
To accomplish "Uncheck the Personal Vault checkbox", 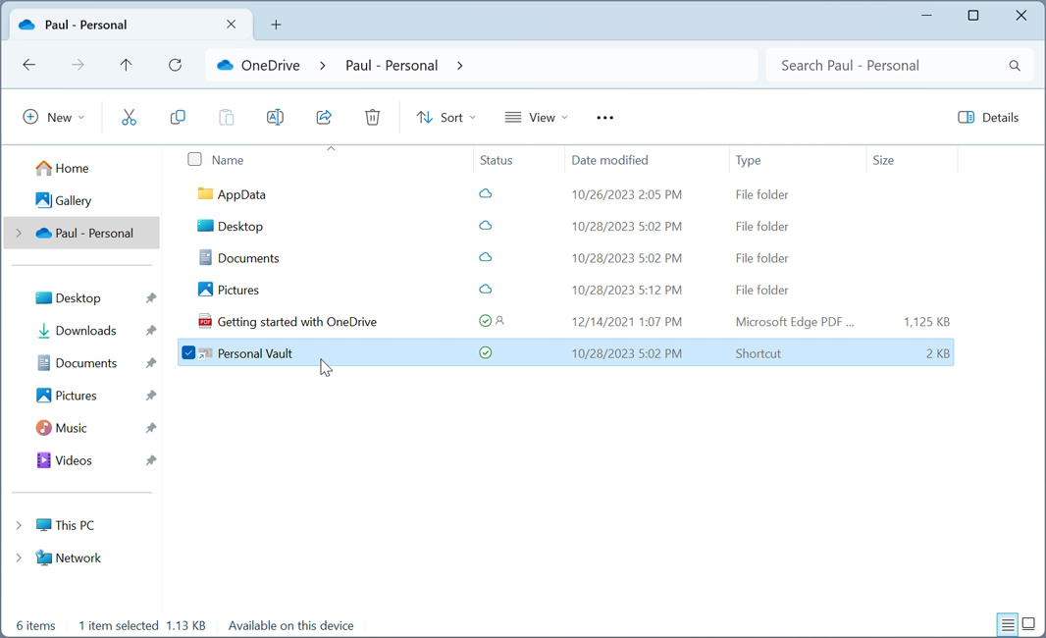I will [188, 353].
